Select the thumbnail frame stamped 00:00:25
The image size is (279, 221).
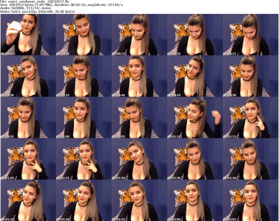pos(251,35)
